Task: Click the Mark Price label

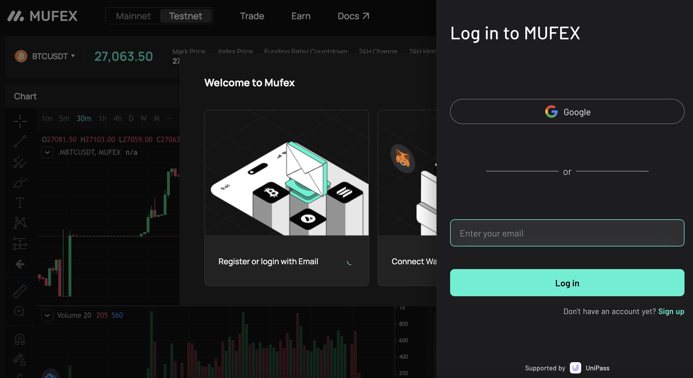Action: coord(189,51)
